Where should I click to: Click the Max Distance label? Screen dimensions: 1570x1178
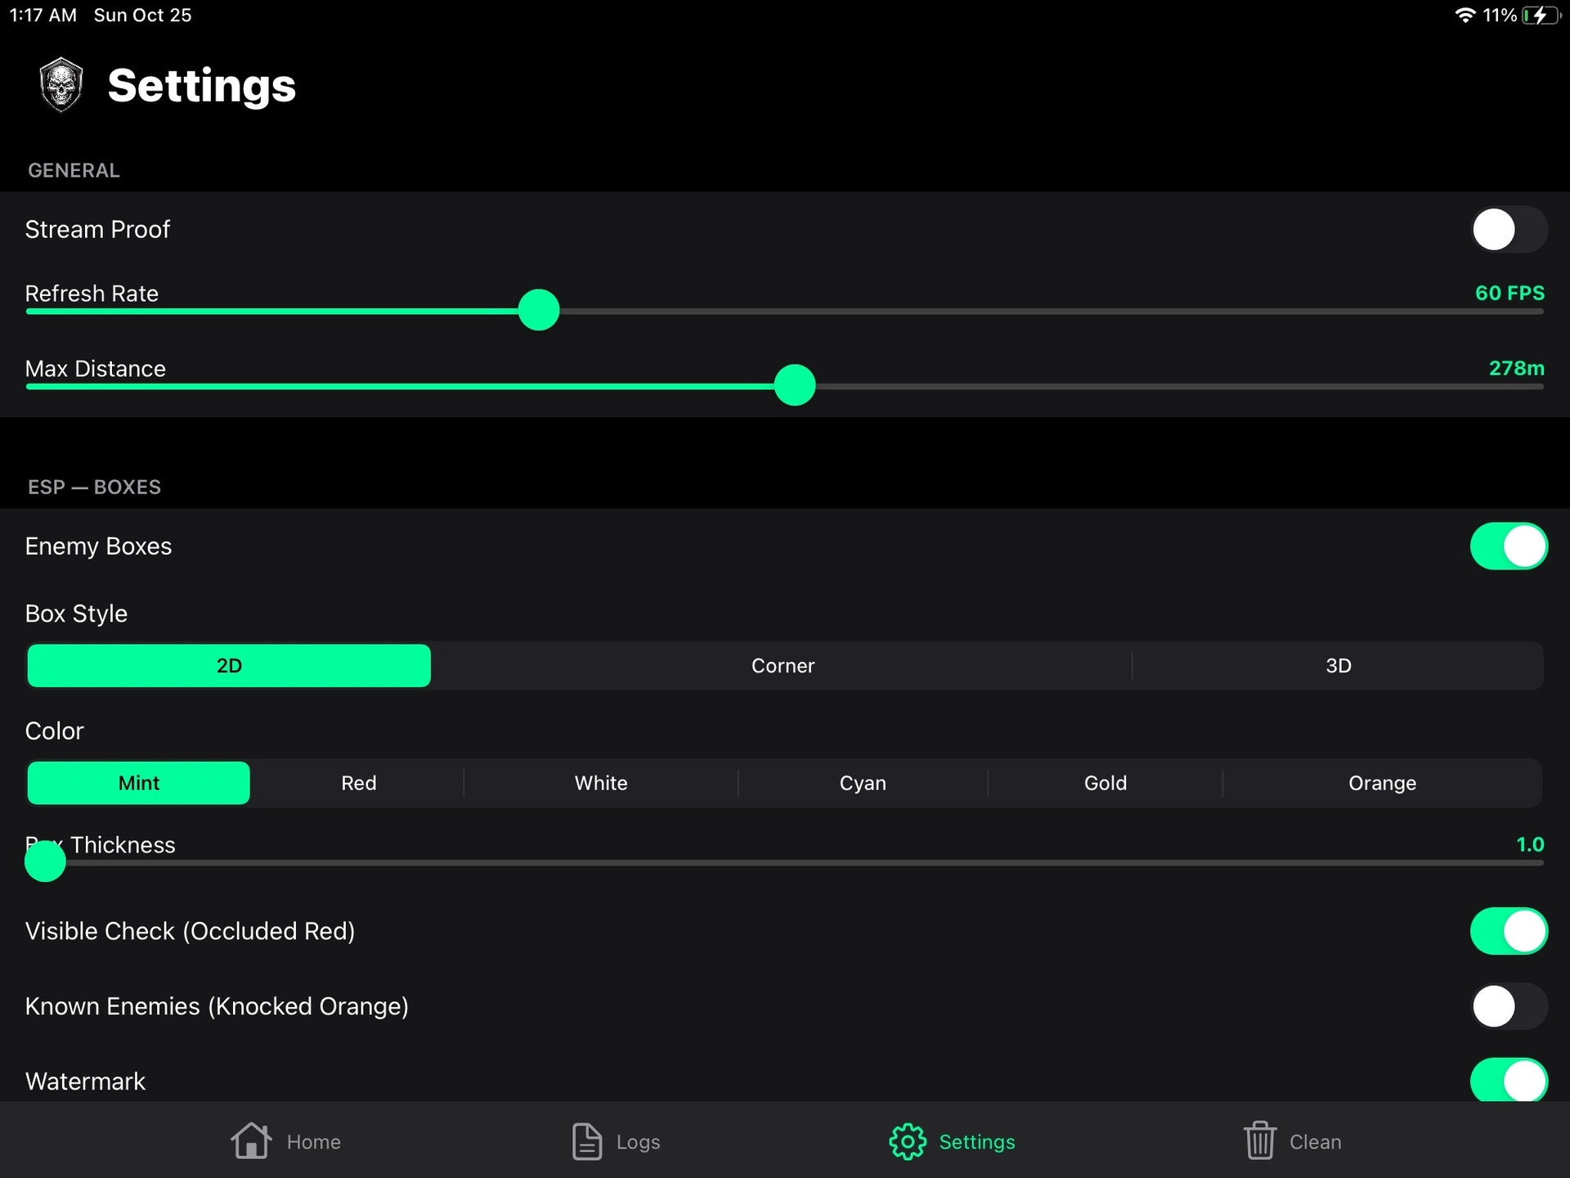pyautogui.click(x=95, y=368)
